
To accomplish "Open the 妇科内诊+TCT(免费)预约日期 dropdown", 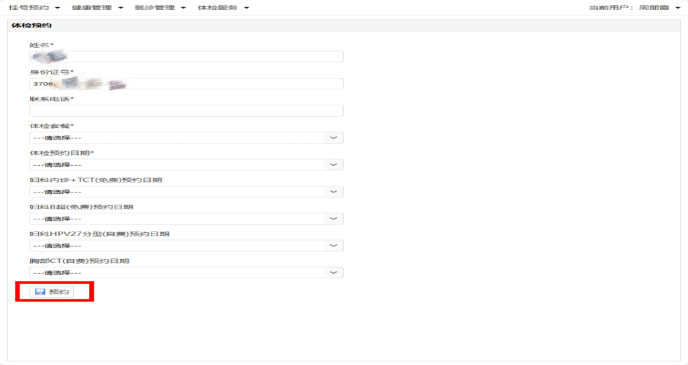I will click(x=186, y=192).
